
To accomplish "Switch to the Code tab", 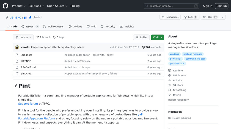I will pos(12,27).
